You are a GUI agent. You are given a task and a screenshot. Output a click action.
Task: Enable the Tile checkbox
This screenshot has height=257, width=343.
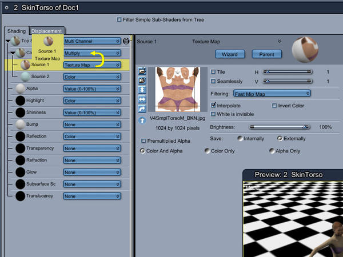(213, 71)
